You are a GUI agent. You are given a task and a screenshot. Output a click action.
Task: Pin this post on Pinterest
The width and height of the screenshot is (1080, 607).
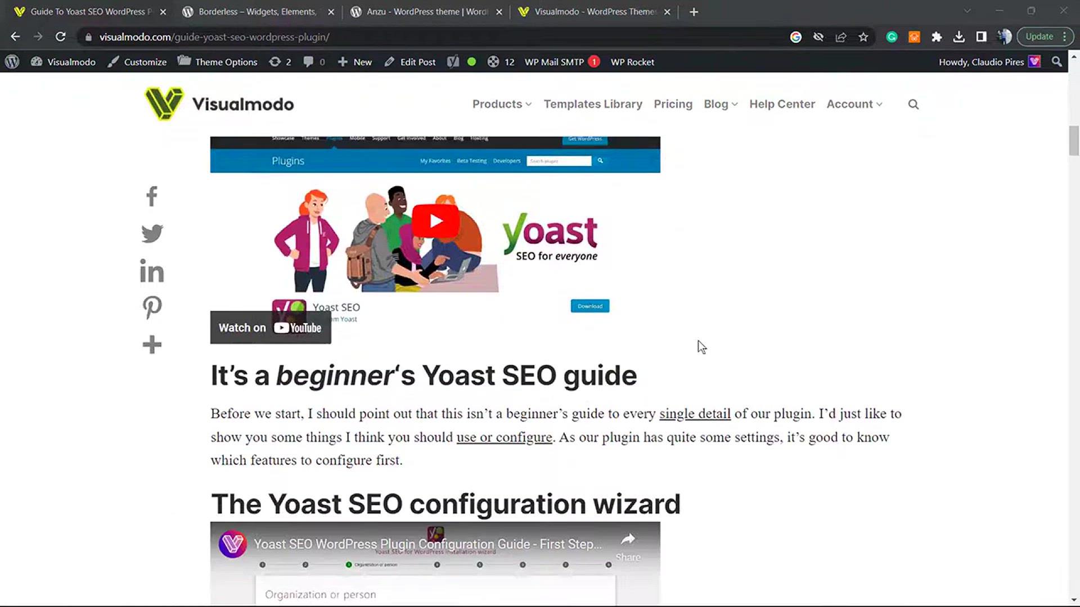click(152, 307)
